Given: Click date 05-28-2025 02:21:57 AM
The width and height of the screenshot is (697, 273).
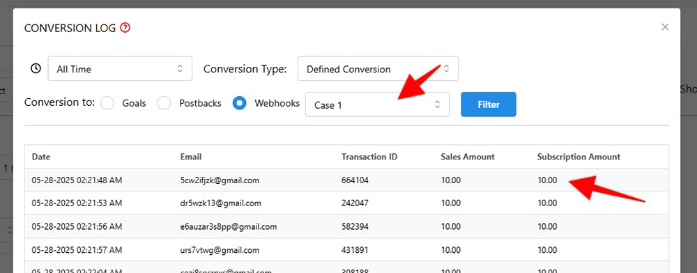Looking at the screenshot, I should pyautogui.click(x=77, y=250).
